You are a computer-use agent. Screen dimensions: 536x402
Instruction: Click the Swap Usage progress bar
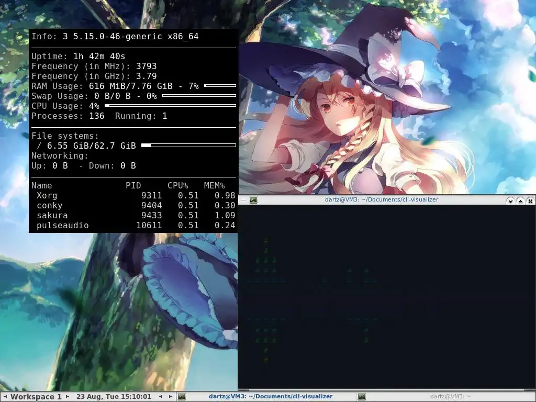tap(199, 95)
